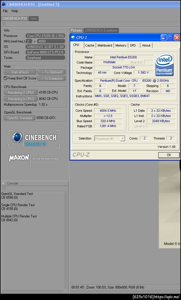Click the GFX-Board field
This screenshot has height=300, width=181.
coord(45,52)
